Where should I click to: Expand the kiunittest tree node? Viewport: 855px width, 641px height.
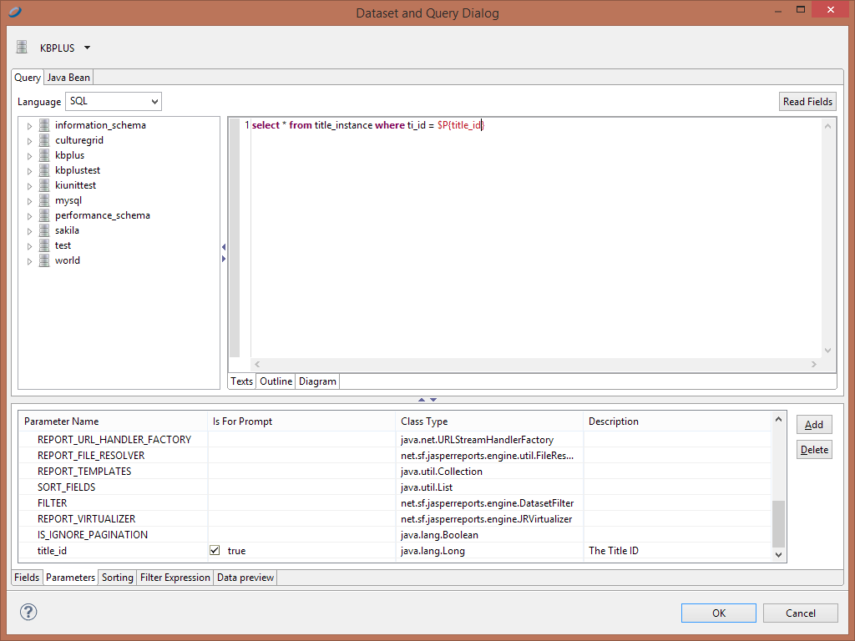point(29,186)
